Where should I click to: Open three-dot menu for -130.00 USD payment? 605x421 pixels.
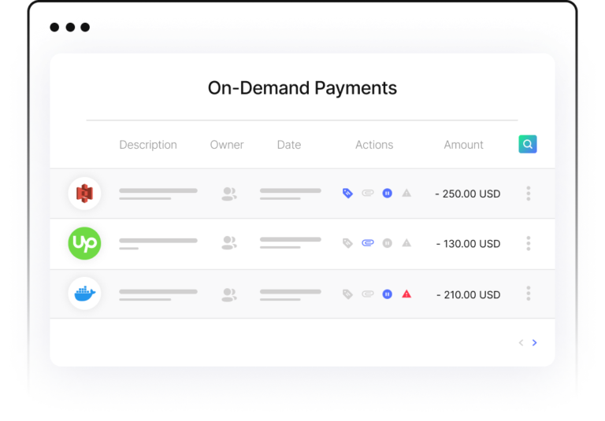click(x=528, y=243)
